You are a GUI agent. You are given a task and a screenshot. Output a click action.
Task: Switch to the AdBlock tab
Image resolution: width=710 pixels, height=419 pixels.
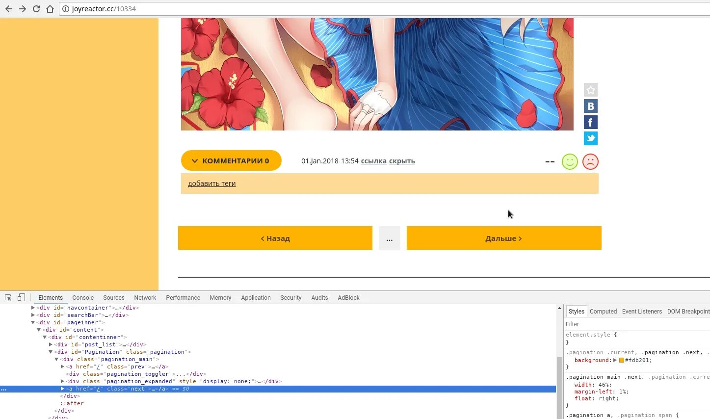click(348, 297)
